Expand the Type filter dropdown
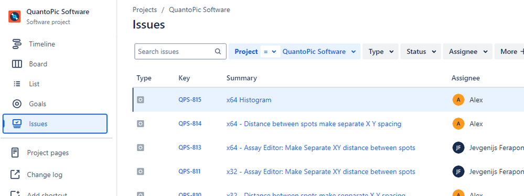 point(380,52)
